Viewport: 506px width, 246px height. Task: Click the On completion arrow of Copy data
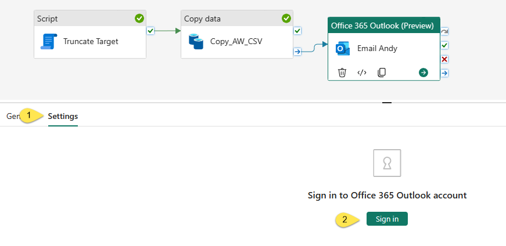pos(297,51)
